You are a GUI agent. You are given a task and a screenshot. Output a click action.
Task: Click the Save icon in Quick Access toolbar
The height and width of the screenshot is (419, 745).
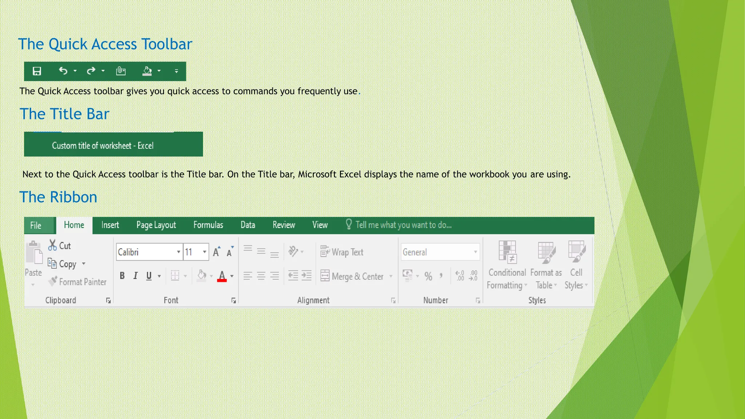[x=37, y=71]
